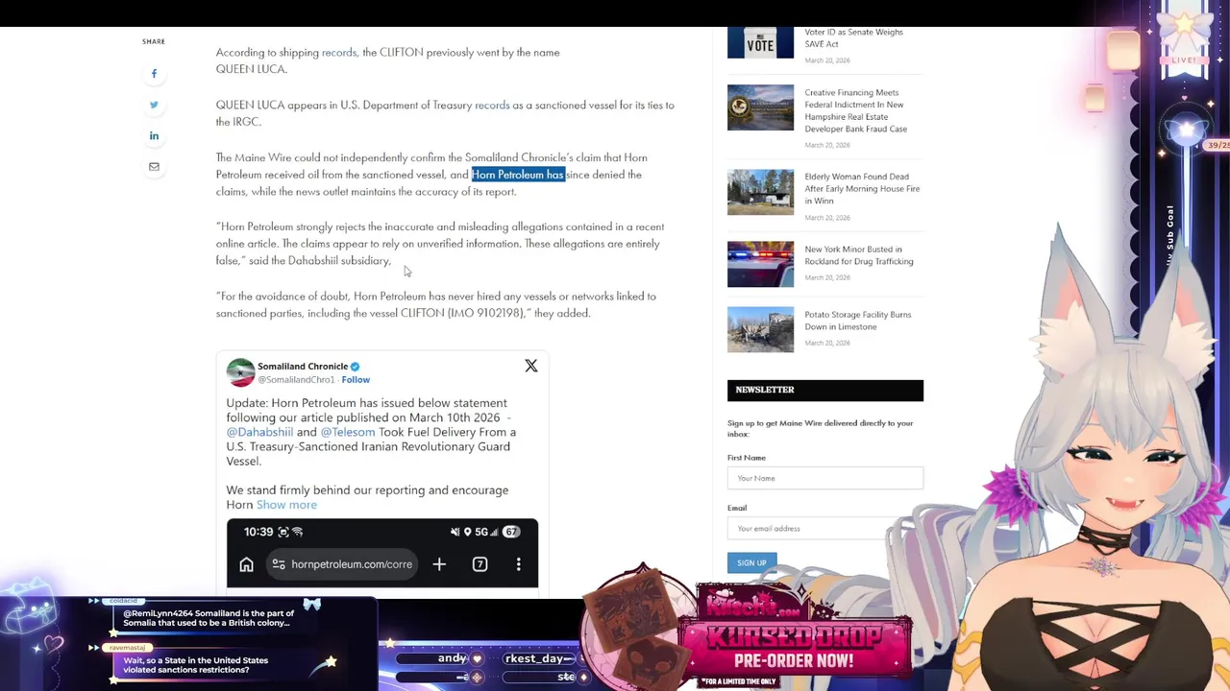Click 'CLIFTON (IMO 9102198)' text
This screenshot has height=691, width=1230.
click(462, 314)
